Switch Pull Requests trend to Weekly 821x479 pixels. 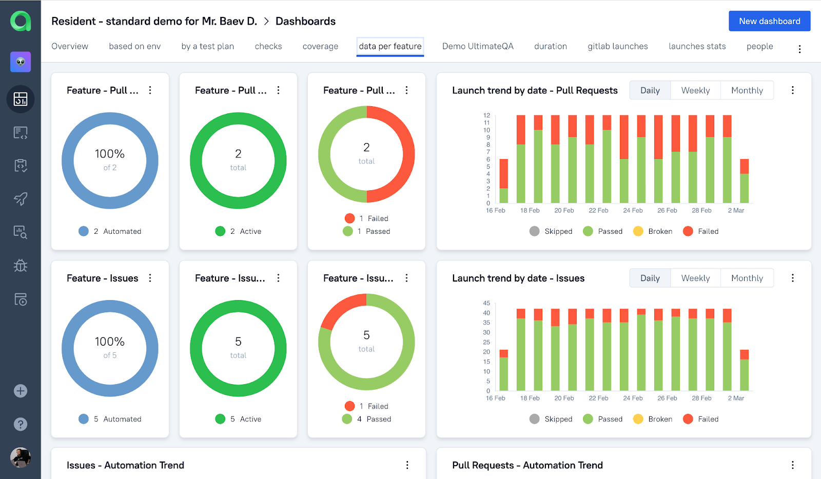coord(695,90)
